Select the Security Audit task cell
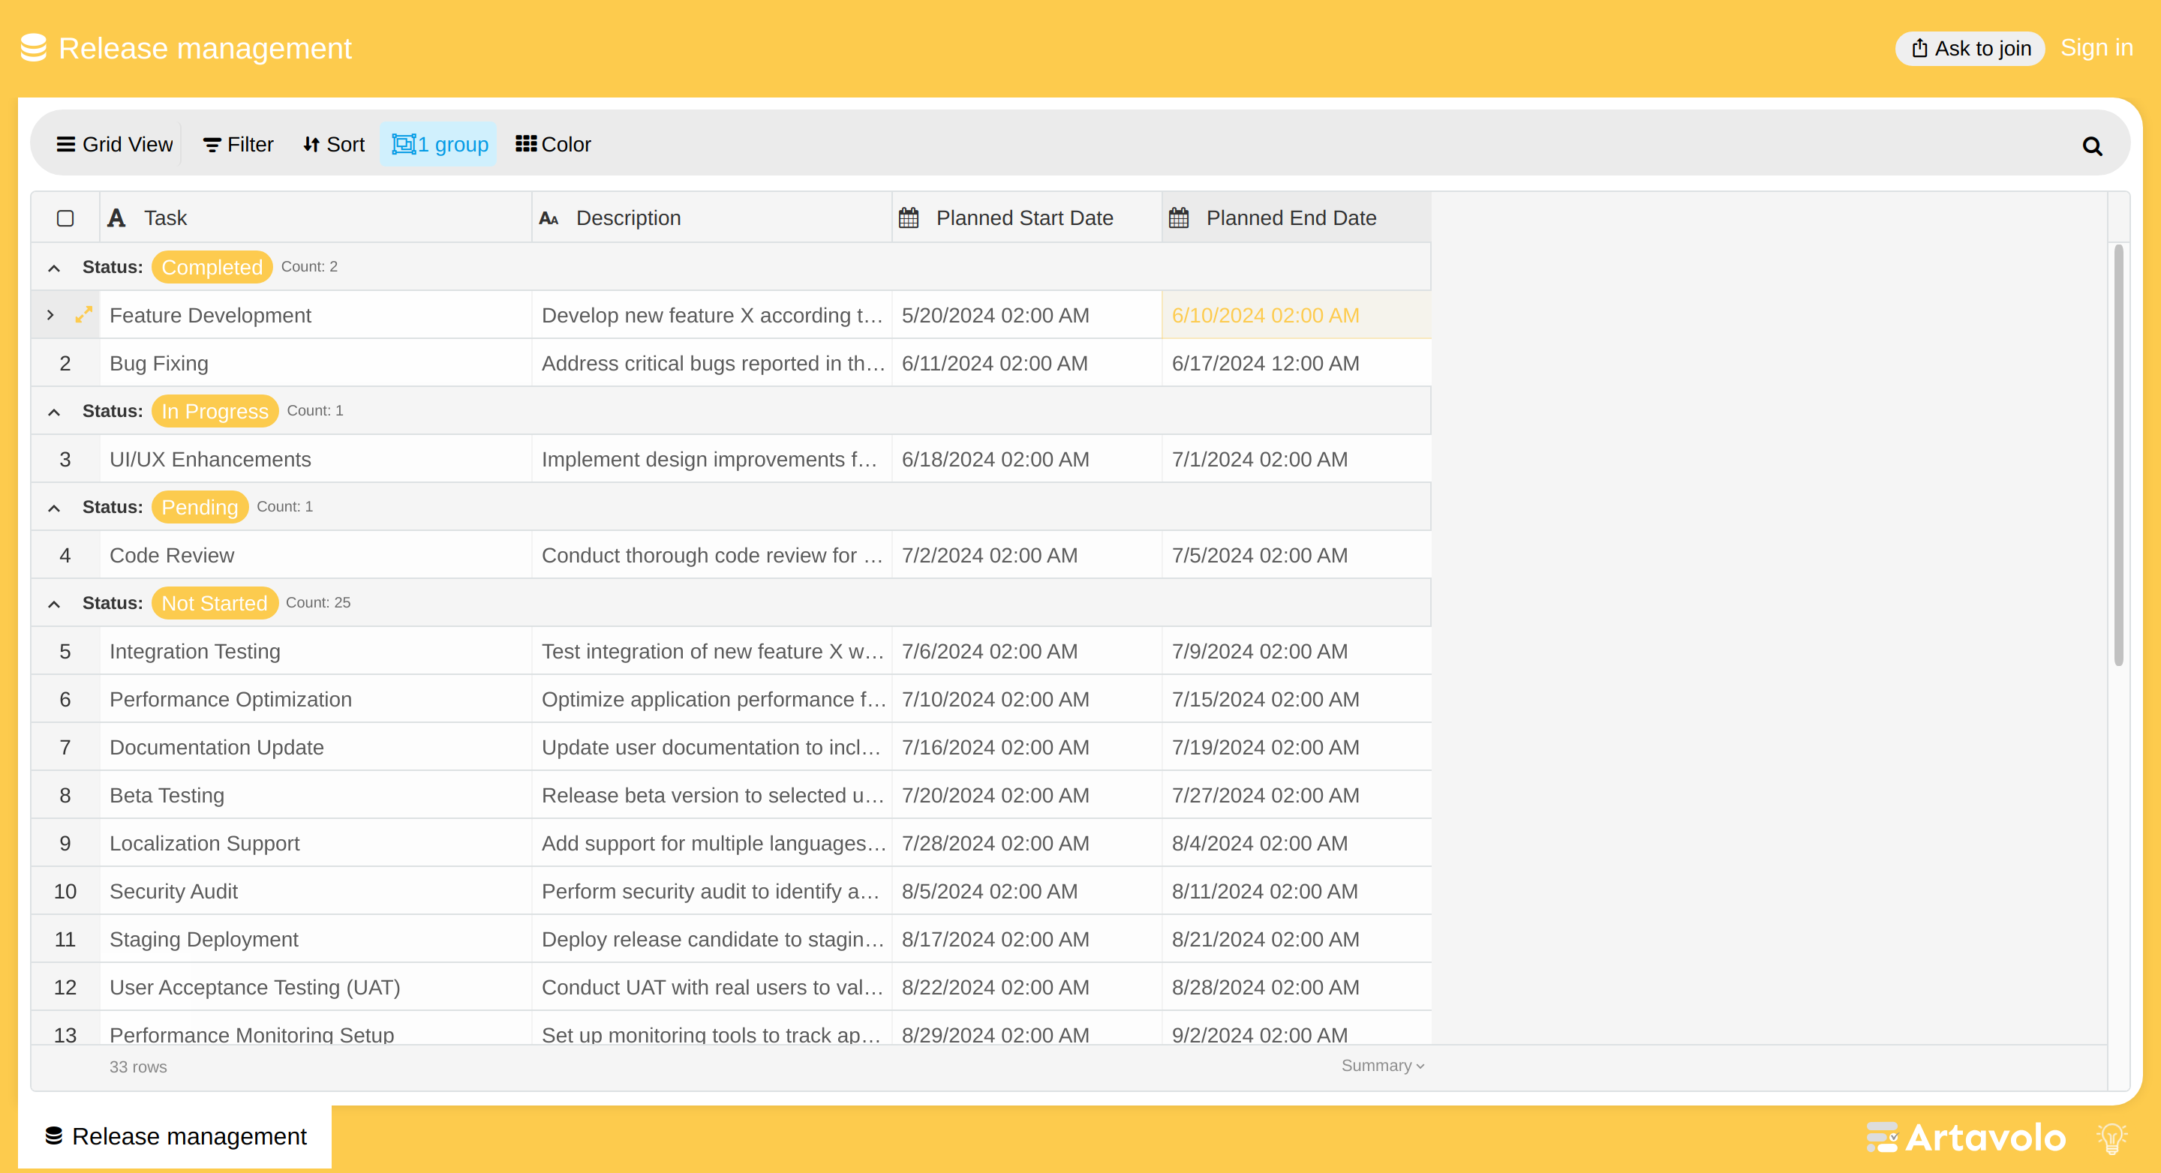The width and height of the screenshot is (2161, 1173). [315, 891]
